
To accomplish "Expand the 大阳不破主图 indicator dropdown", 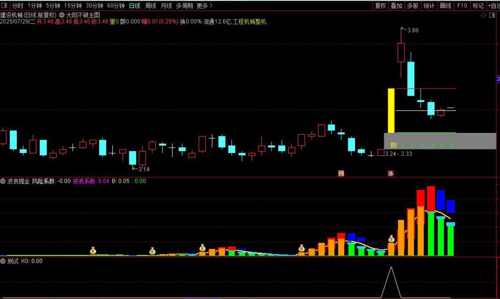I will pyautogui.click(x=62, y=15).
